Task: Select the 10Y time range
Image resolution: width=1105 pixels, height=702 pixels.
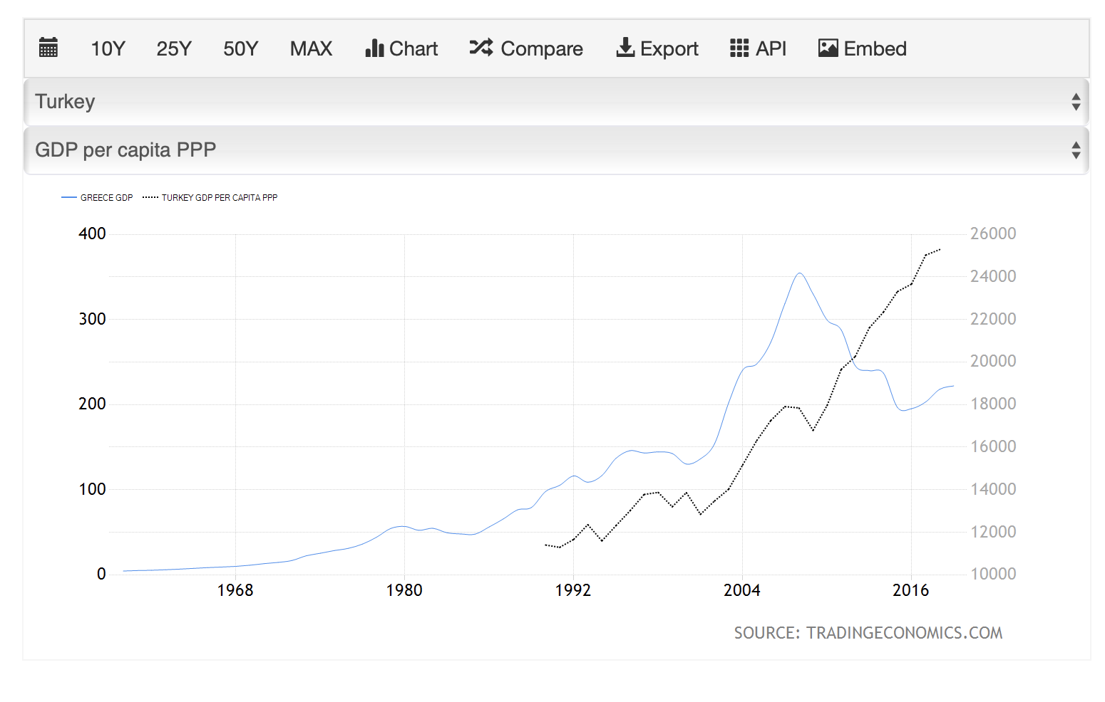Action: coord(108,48)
